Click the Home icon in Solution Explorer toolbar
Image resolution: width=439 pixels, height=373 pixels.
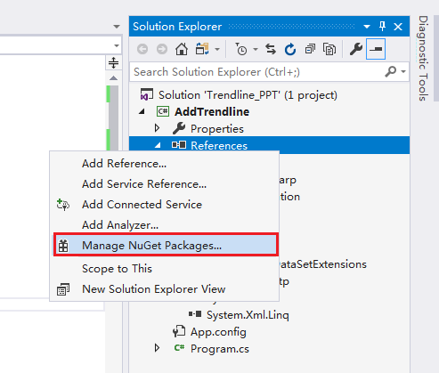click(x=182, y=49)
